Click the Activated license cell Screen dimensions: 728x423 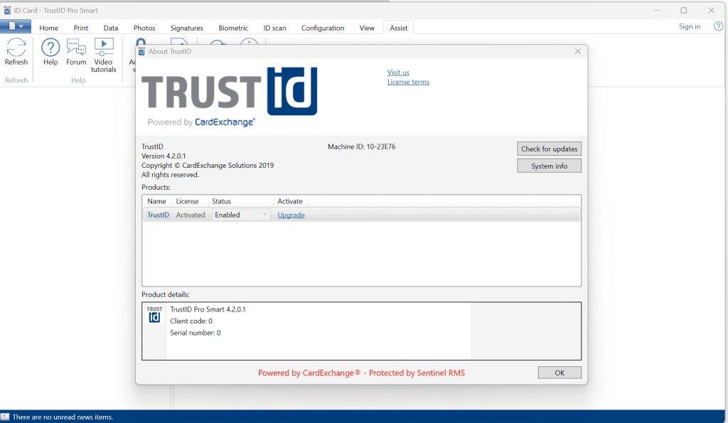[191, 215]
